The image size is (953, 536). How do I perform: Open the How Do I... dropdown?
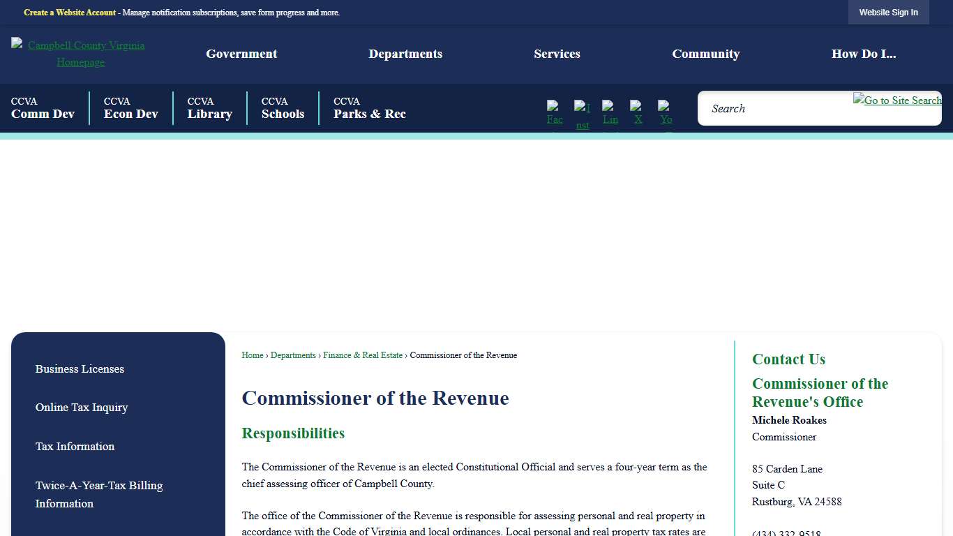coord(864,54)
